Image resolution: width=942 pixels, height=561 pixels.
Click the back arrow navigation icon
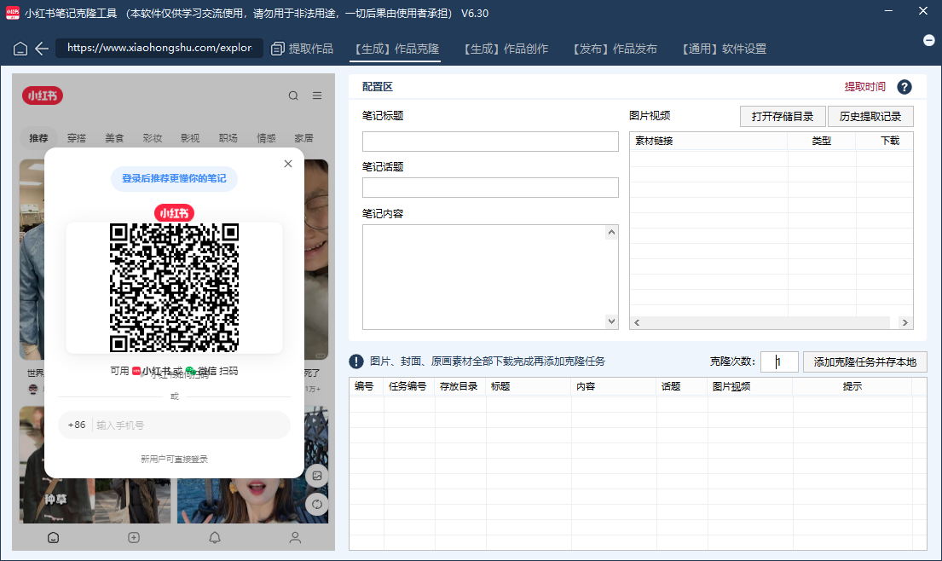pyautogui.click(x=42, y=49)
